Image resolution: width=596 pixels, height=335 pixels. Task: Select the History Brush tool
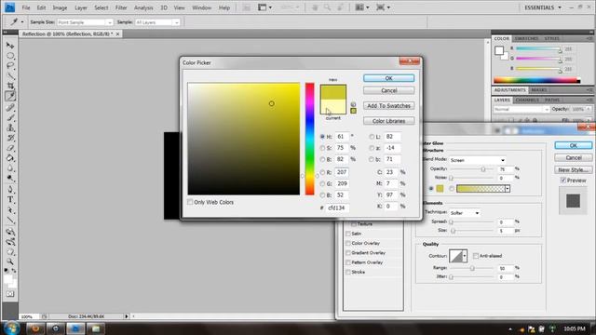point(10,138)
